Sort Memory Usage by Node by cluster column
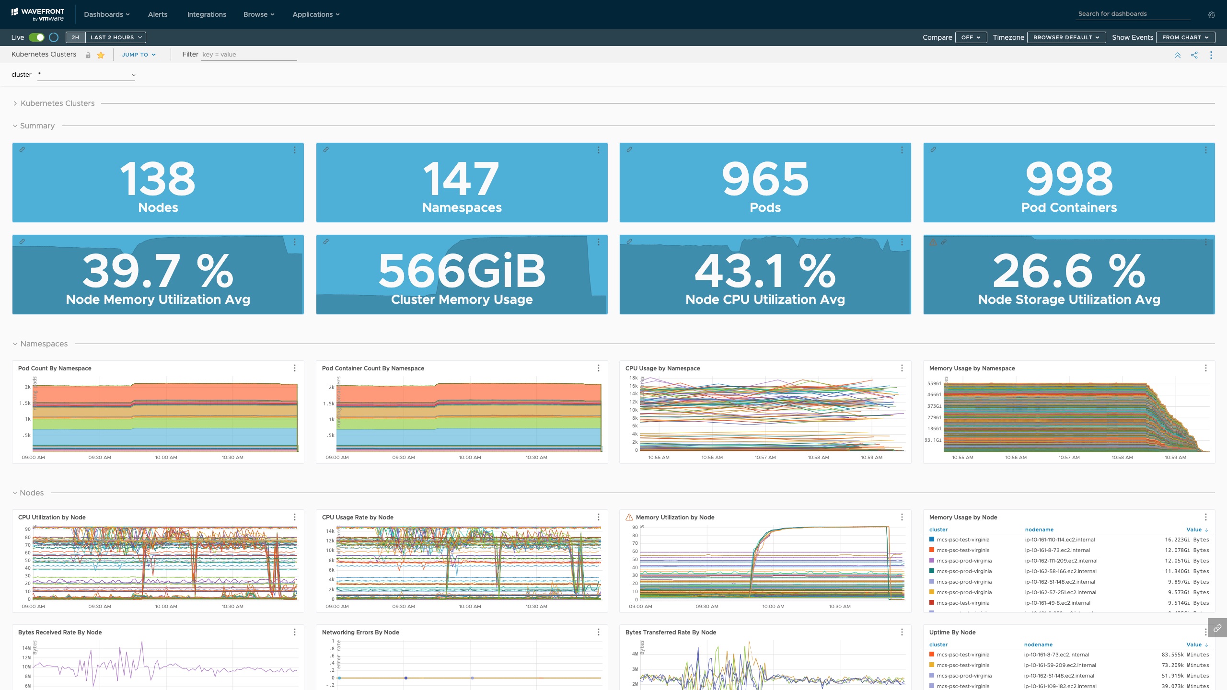1227x690 pixels. click(938, 529)
